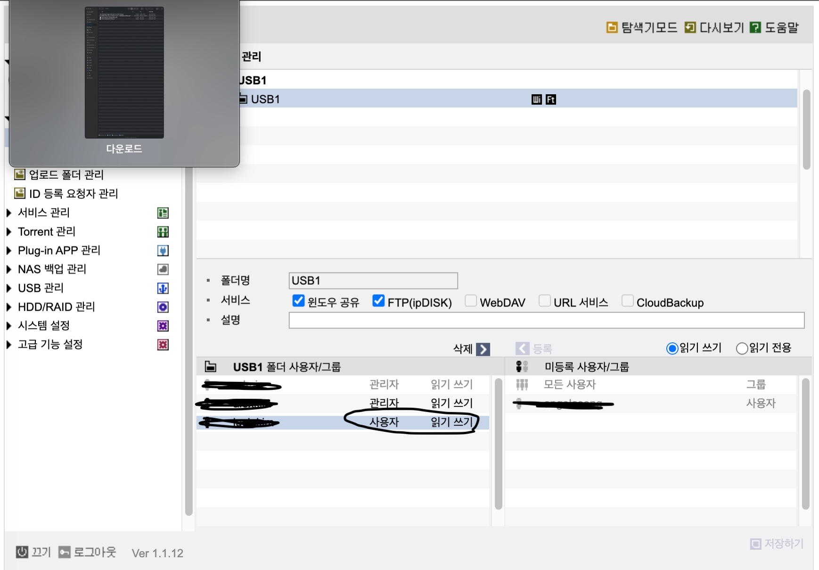This screenshot has width=819, height=570.
Task: Select the 읽기 전용 radio button
Action: pyautogui.click(x=742, y=348)
